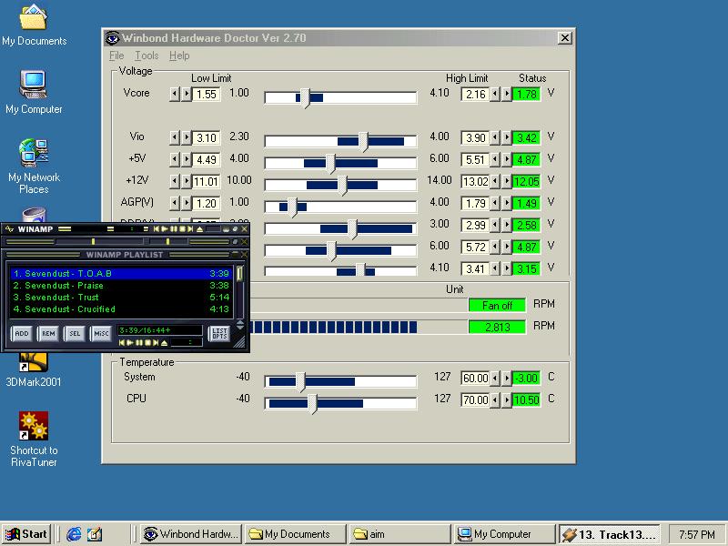Screen dimensions: 728x546
Task: Open the Winbond Hardware Doctor title bar icon
Action: pyautogui.click(x=112, y=38)
